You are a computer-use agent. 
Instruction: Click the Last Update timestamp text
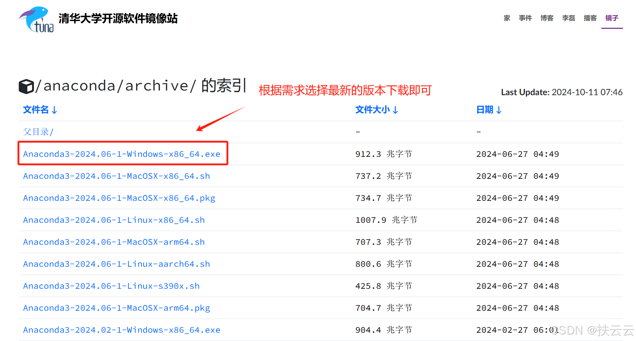pyautogui.click(x=562, y=92)
